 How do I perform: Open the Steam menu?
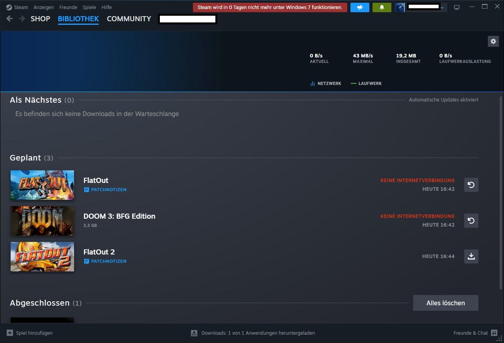pos(21,7)
